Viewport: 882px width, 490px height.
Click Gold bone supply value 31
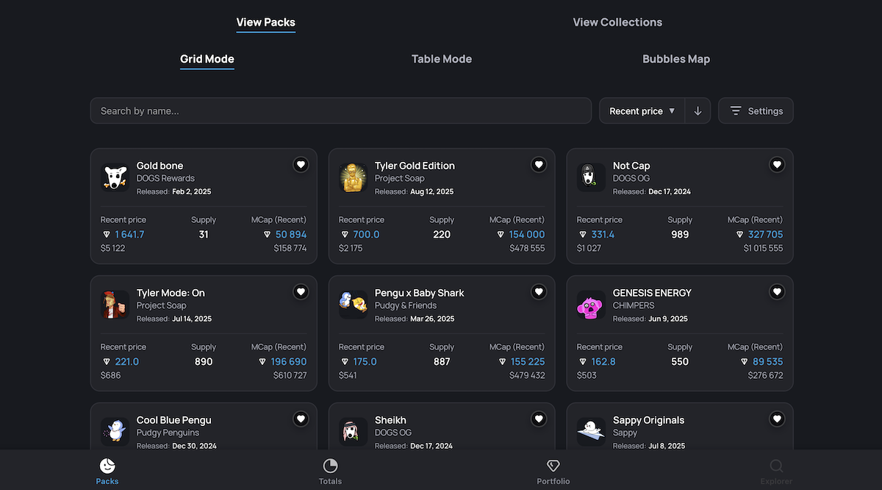pos(204,235)
